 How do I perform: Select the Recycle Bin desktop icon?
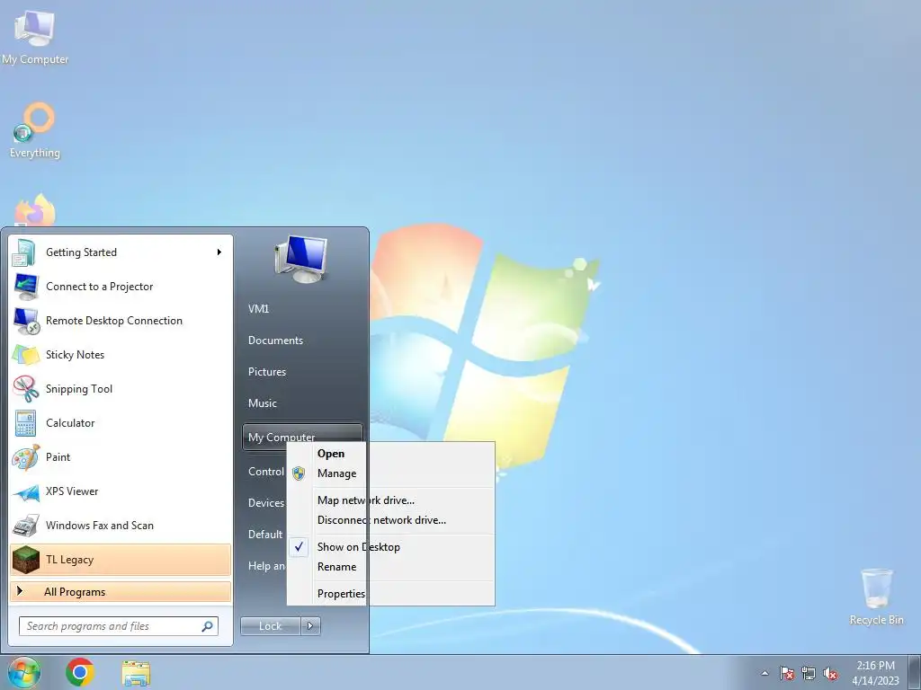tap(876, 597)
